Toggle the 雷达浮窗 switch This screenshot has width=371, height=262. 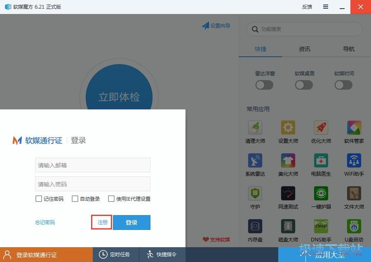coord(265,85)
